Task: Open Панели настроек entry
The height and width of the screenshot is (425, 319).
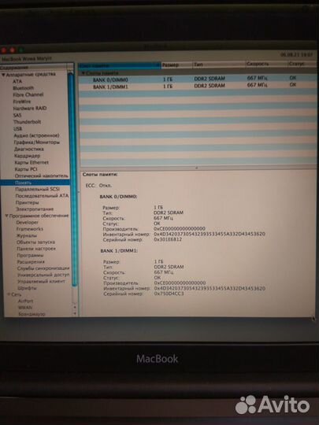Action: pos(36,249)
